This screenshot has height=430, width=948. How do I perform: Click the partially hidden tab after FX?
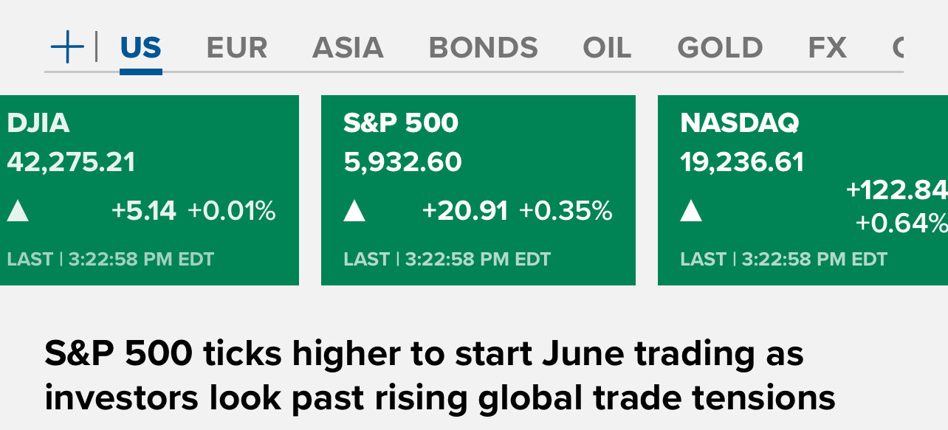[898, 49]
